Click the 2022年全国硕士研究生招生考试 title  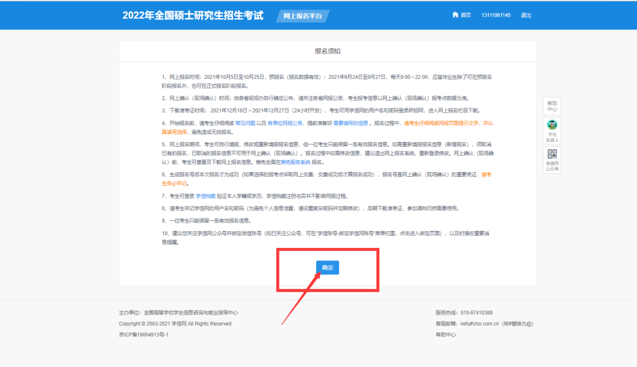point(193,15)
